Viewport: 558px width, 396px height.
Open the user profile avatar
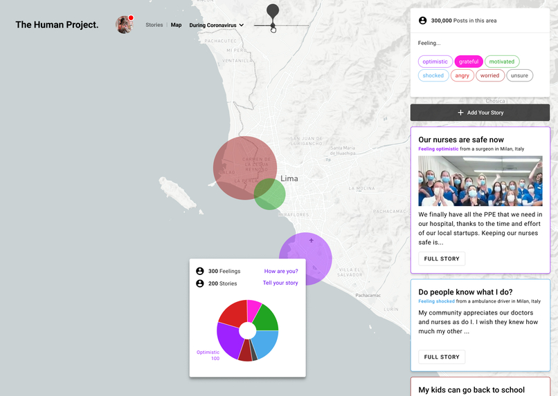click(123, 25)
